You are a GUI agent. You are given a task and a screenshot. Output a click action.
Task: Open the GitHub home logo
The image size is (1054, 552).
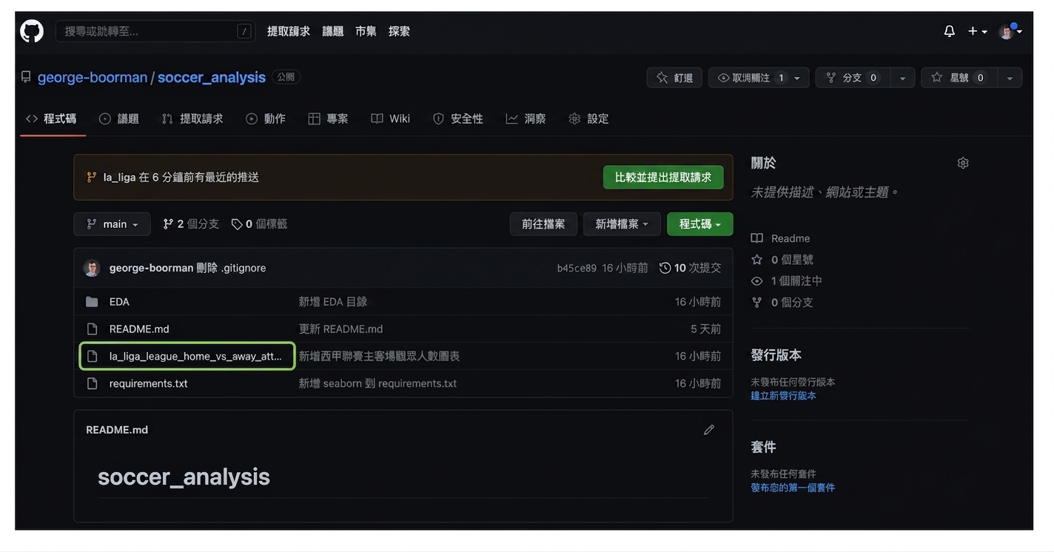click(x=32, y=31)
